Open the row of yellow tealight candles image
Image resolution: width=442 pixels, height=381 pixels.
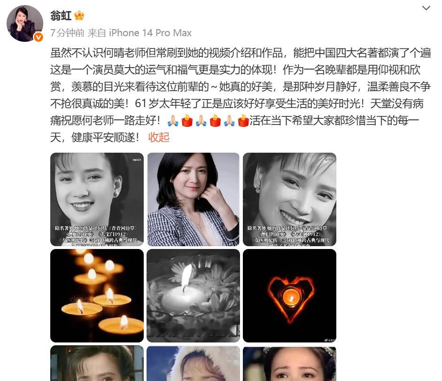click(97, 295)
